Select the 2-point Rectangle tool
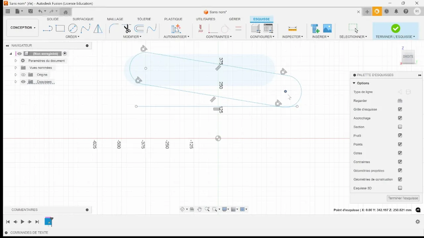 60,29
